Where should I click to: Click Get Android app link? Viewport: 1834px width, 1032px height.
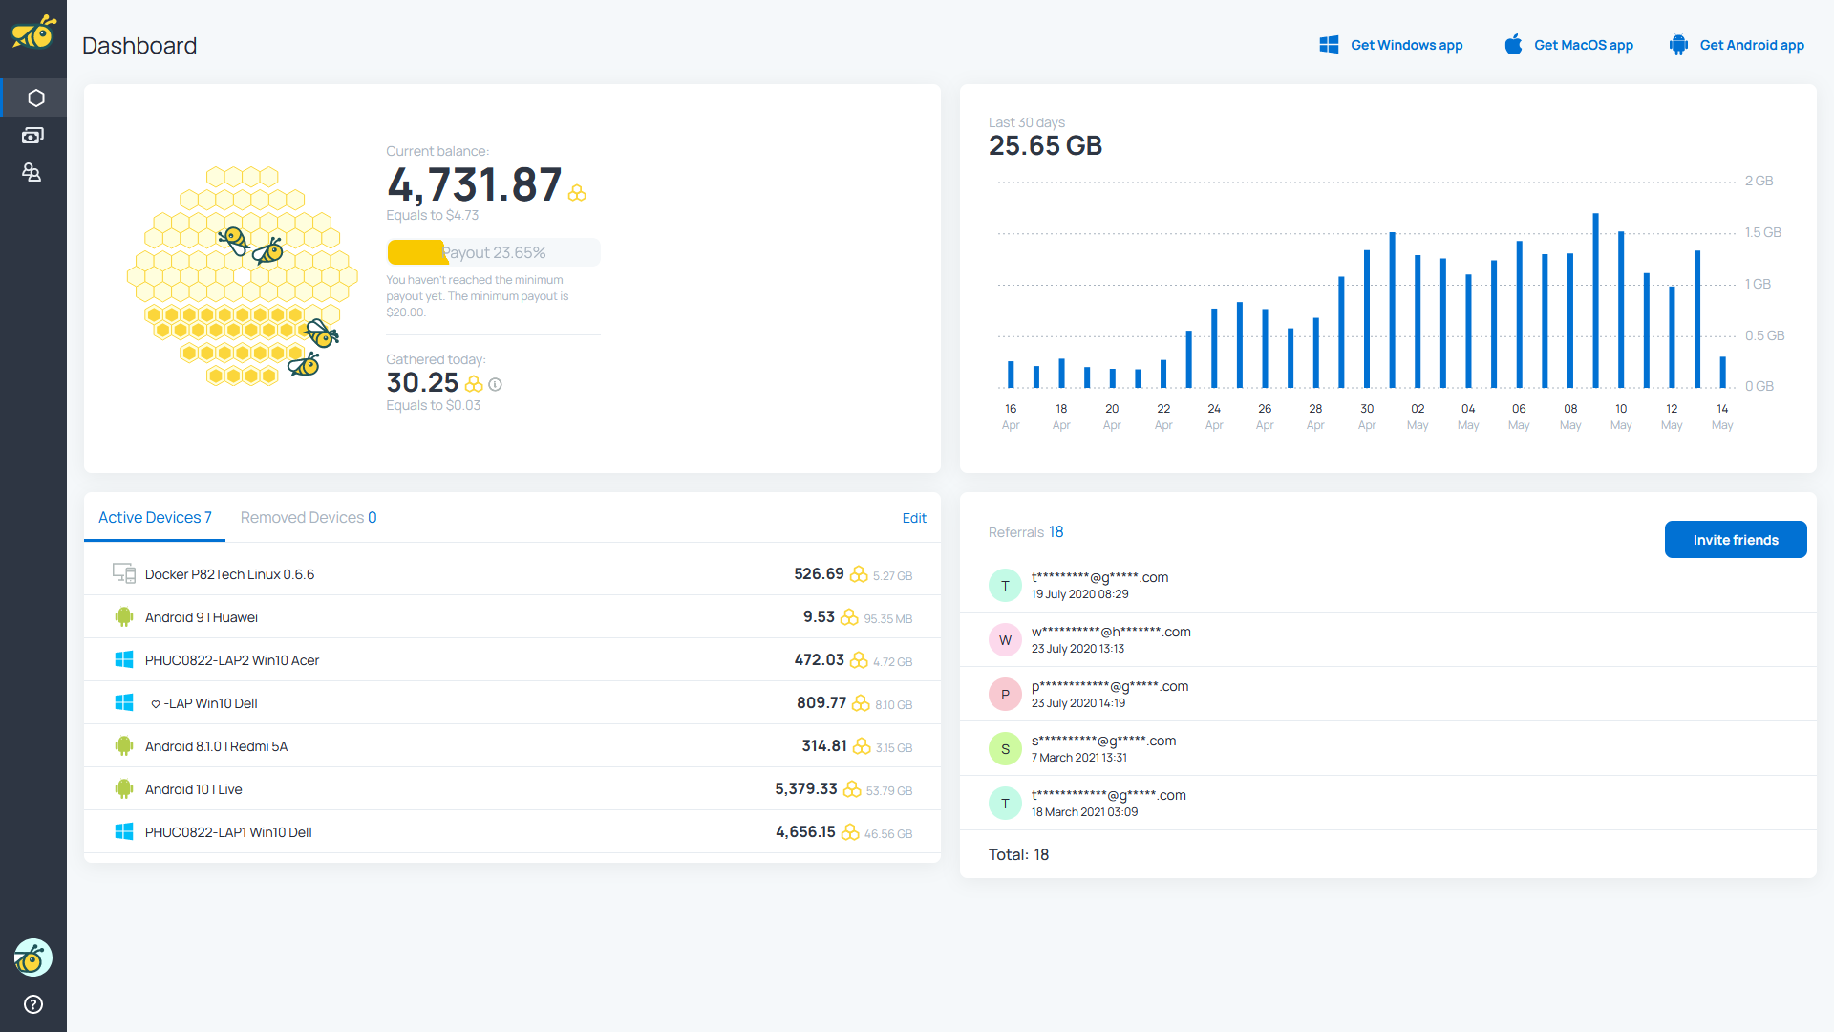tap(1737, 45)
